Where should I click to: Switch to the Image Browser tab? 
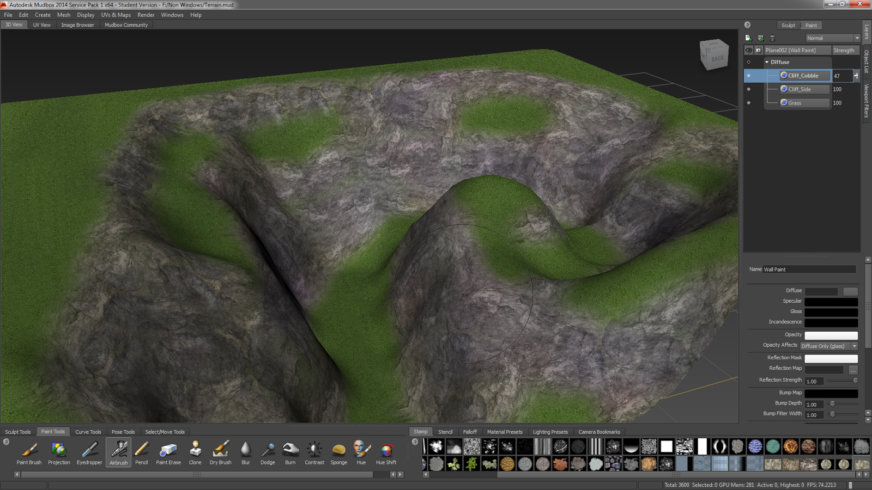(77, 24)
